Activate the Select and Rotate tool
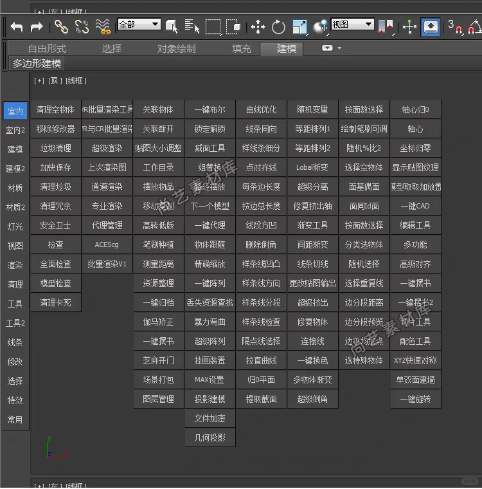Image resolution: width=482 pixels, height=489 pixels. [278, 27]
